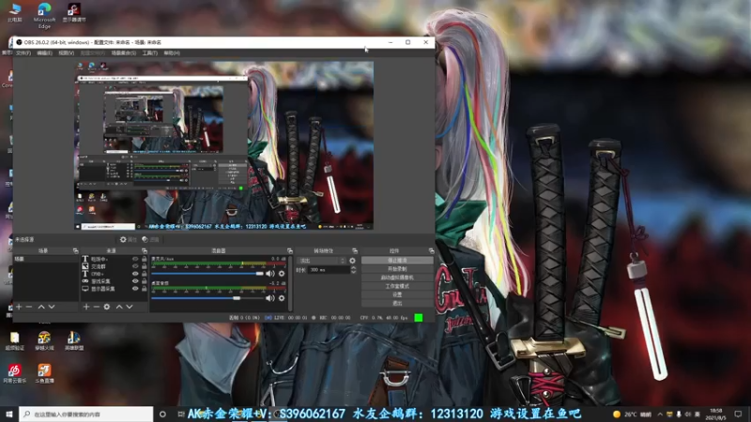Open Task View on the taskbar
This screenshot has width=751, height=422.
[180, 414]
